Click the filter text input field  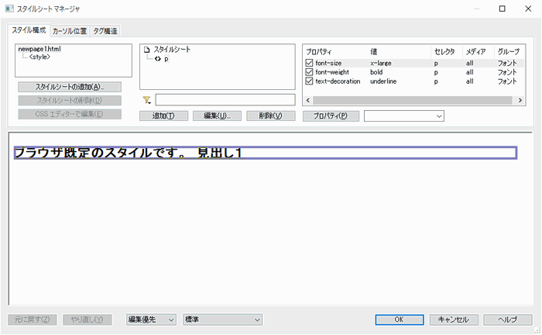225,100
